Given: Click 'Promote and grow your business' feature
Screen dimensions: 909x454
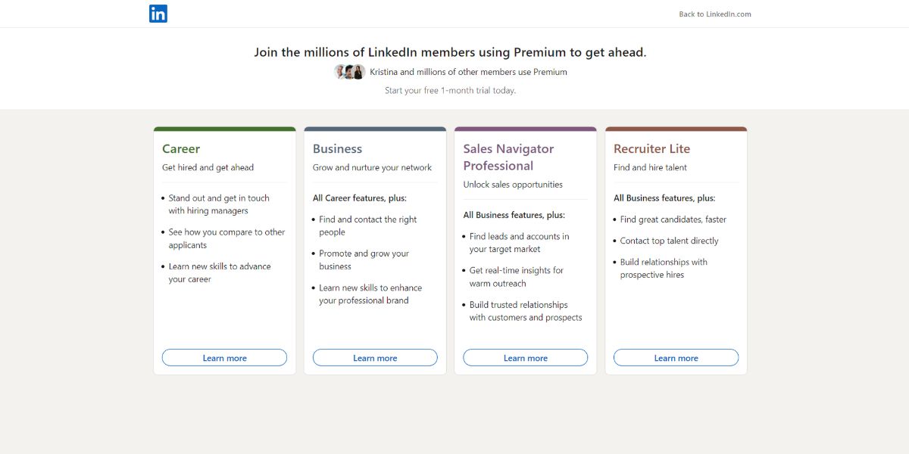Looking at the screenshot, I should (x=364, y=260).
